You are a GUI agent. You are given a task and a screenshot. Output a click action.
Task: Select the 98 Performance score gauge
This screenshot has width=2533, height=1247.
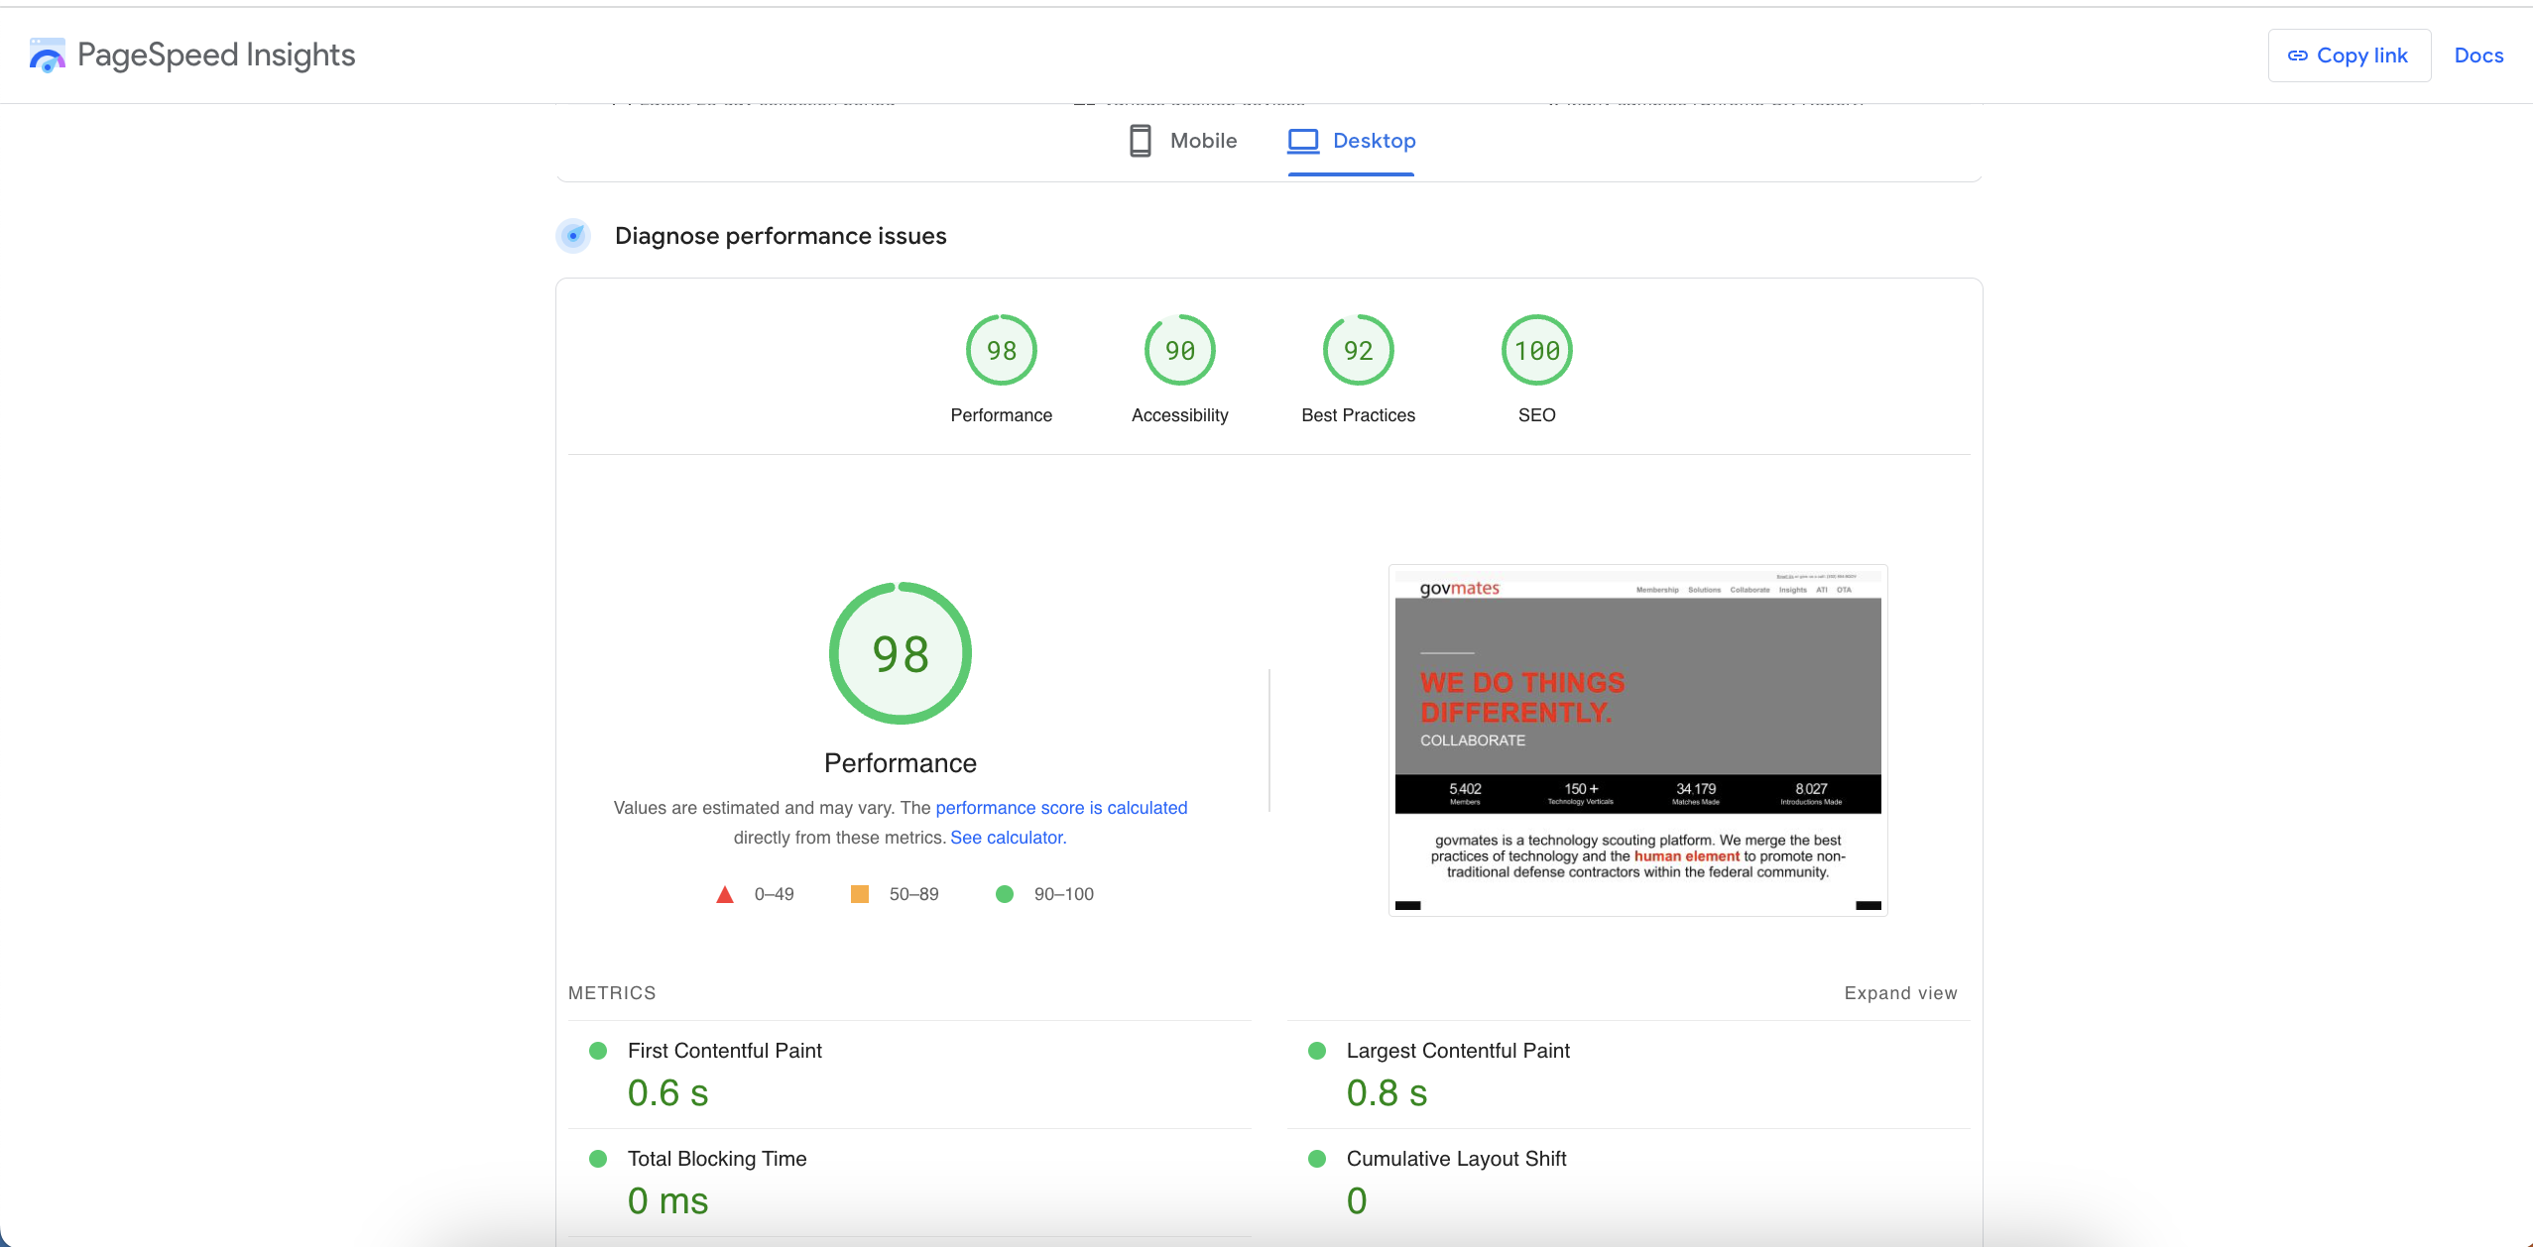click(x=1002, y=350)
